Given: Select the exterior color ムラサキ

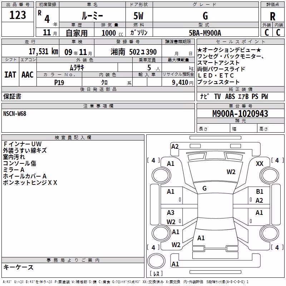Looking at the screenshot, I should (x=77, y=68).
